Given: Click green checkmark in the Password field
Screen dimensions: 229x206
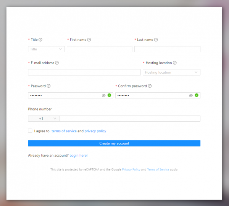Looking at the screenshot, I should tap(109, 95).
